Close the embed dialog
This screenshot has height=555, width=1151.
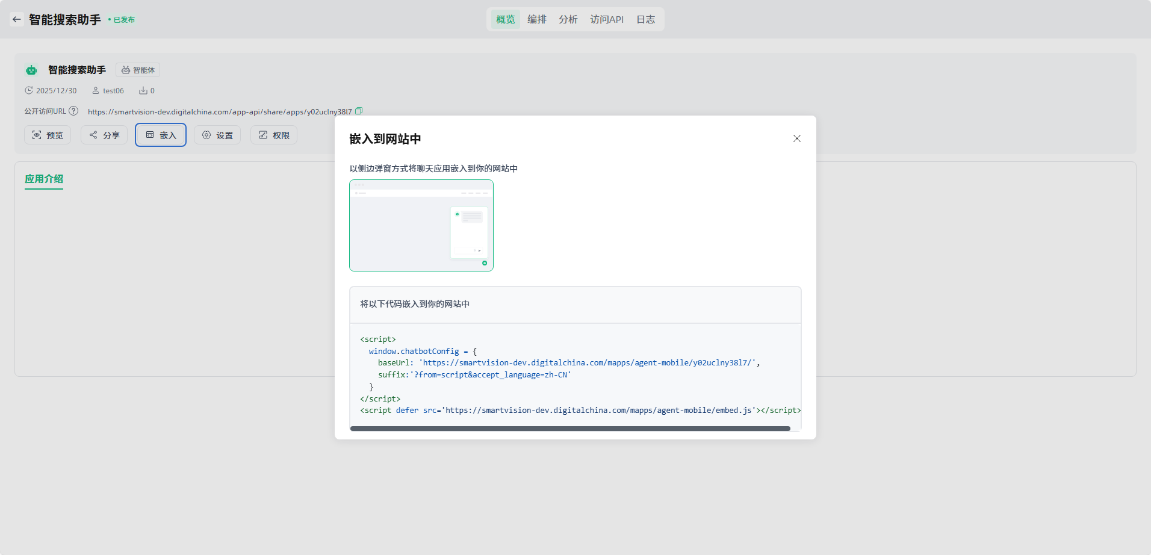click(796, 138)
